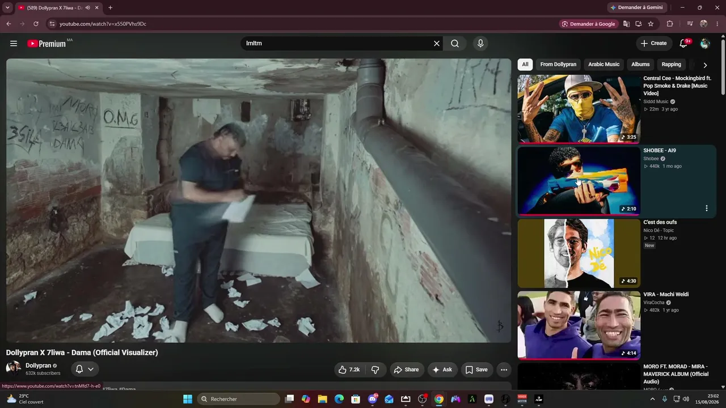The image size is (726, 408).
Task: Open VIRA - Machi Weldi video title
Action: (x=666, y=295)
